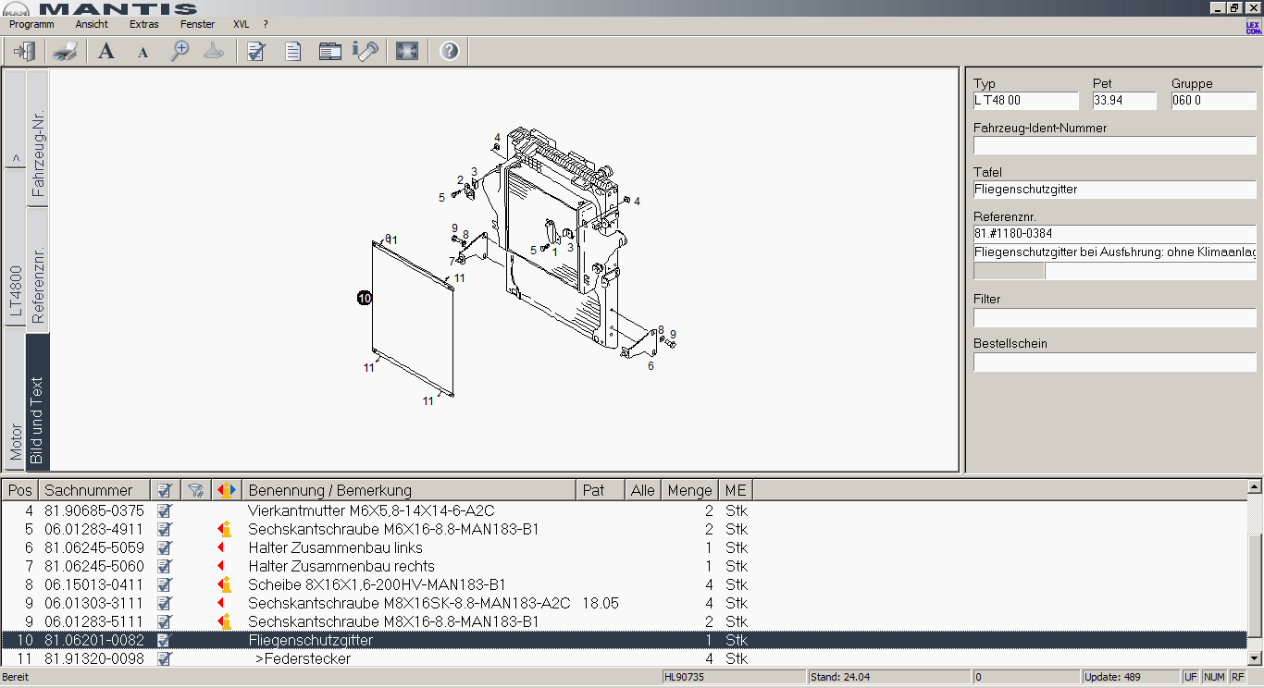The height and width of the screenshot is (688, 1264).
Task: Switch to Fahrzeug-Nr. side tab
Action: pyautogui.click(x=38, y=138)
